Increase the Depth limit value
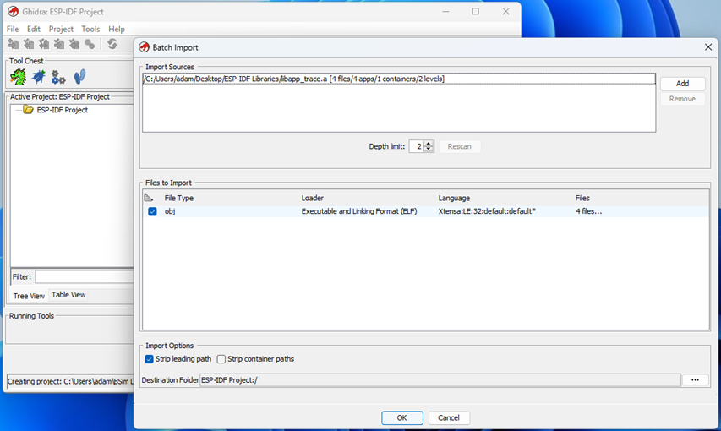The height and width of the screenshot is (431, 721). [429, 144]
